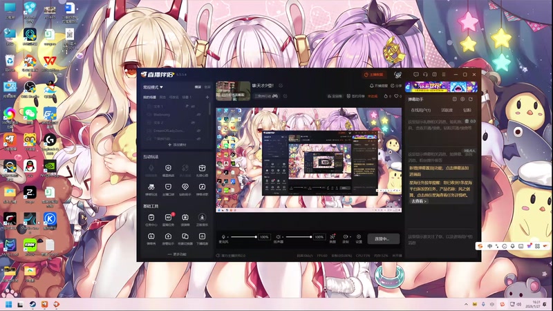The image size is (553, 311).
Task: Mute the 扬声器 speaker icon
Action: [278, 237]
